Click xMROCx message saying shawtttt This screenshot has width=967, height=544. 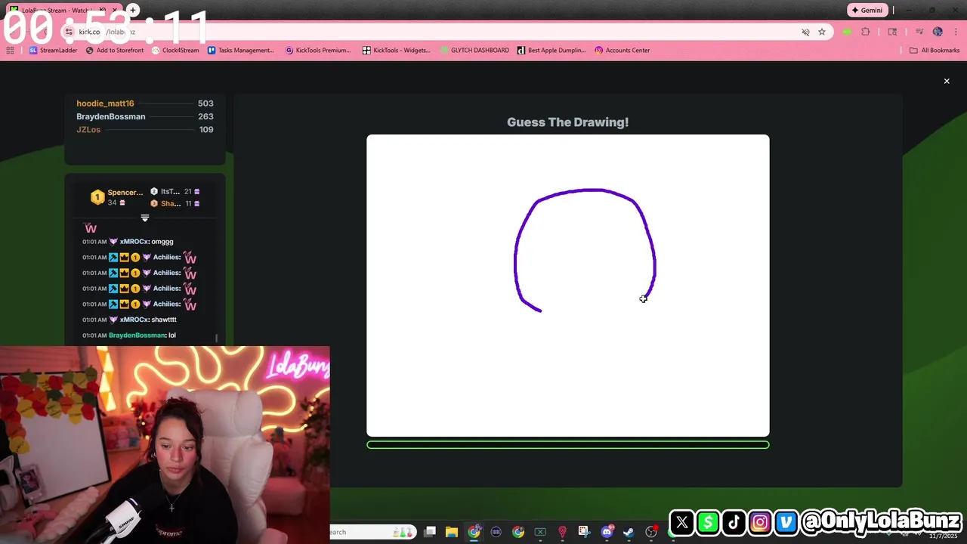(129, 320)
